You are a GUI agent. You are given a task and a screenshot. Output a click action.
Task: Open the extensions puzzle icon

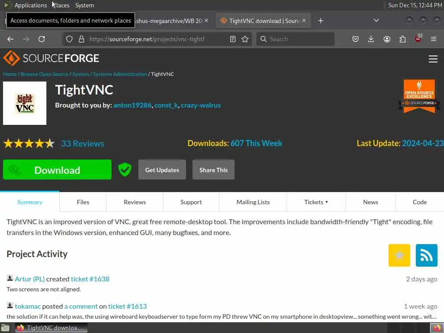point(402,39)
